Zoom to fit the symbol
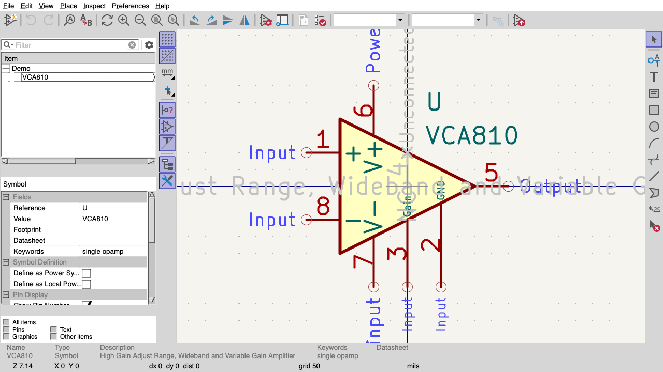Viewport: 663px width, 372px height. (157, 20)
